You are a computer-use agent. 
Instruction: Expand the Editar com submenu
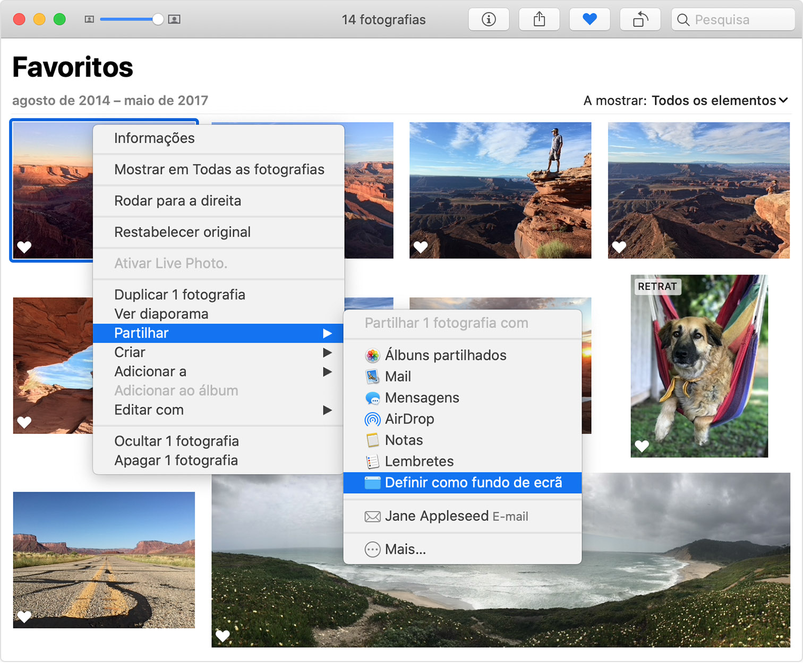click(149, 410)
